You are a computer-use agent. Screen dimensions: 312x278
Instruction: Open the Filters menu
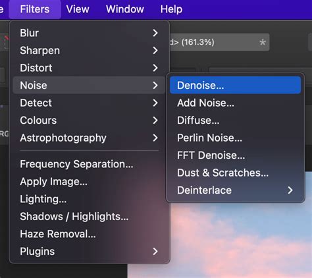[35, 9]
